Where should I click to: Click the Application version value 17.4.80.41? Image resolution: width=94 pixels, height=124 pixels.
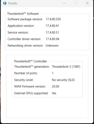coord(52,26)
